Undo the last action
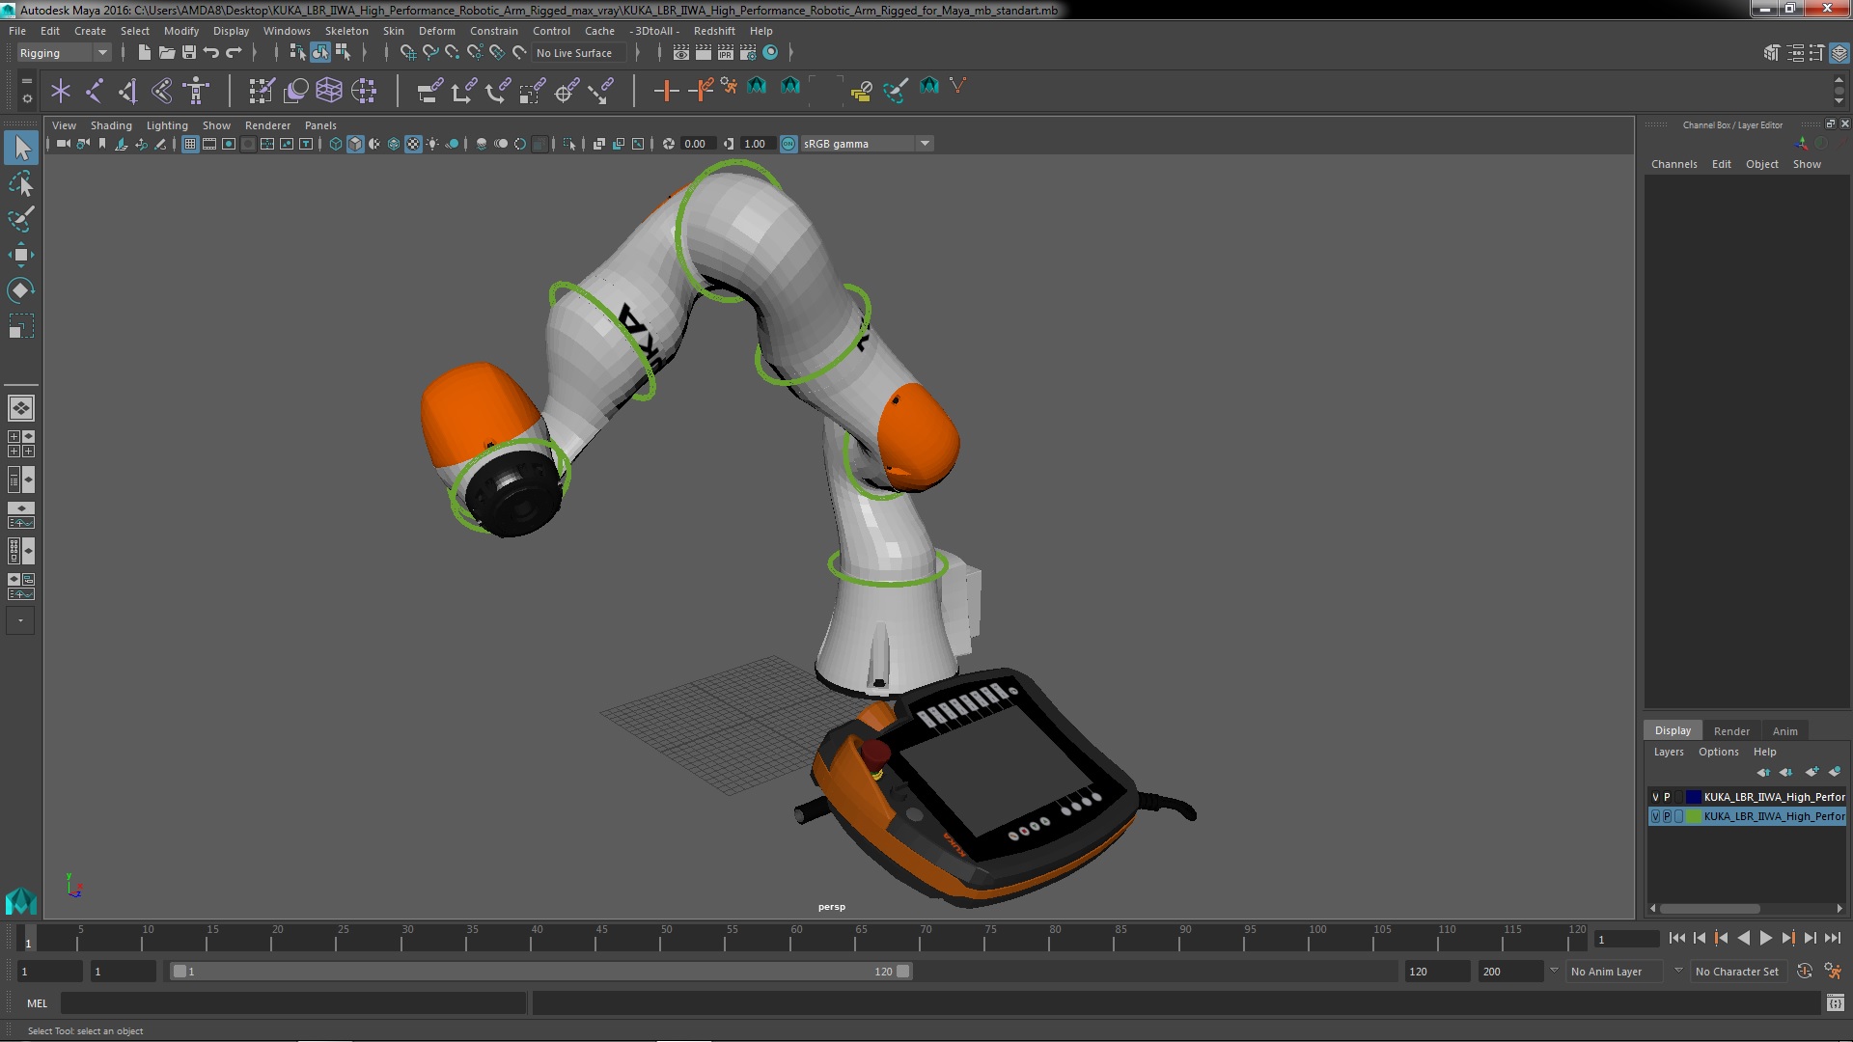 tap(211, 53)
